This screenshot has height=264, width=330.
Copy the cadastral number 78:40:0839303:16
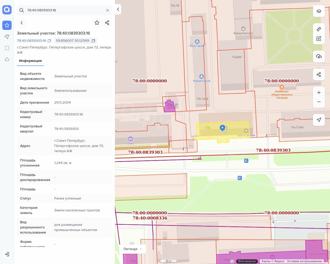pos(49,41)
